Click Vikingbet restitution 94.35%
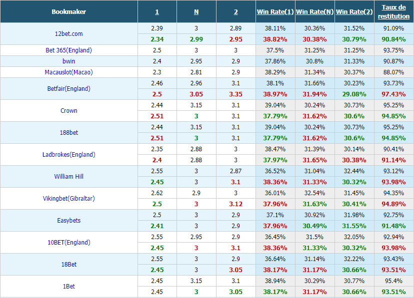 pos(393,193)
